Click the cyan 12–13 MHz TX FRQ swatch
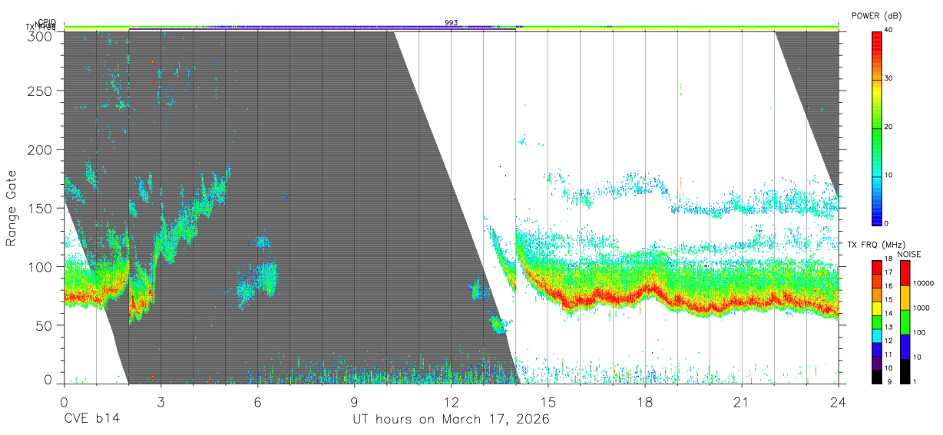 876,334
